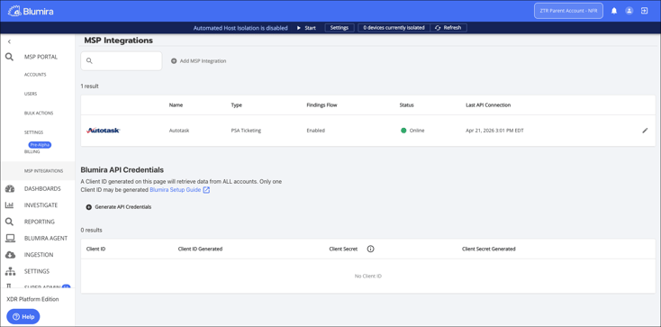Go to Accounts in MSP Portal

coord(35,75)
